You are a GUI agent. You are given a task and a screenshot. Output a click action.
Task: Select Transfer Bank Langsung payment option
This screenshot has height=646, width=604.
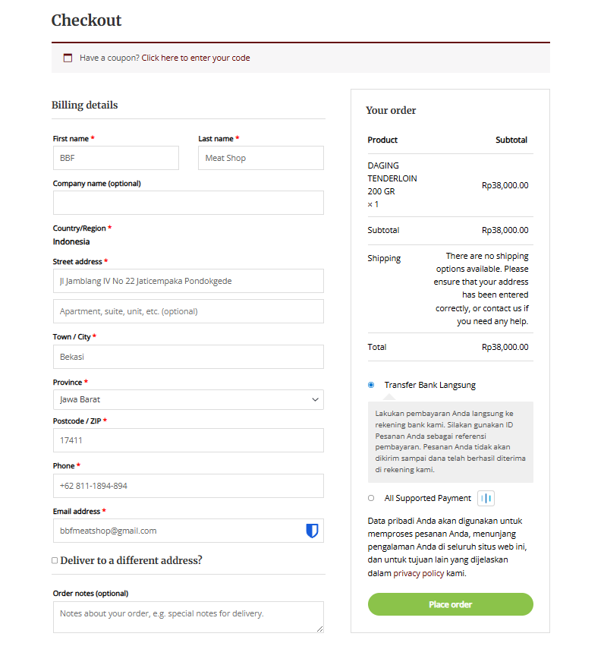pos(371,385)
